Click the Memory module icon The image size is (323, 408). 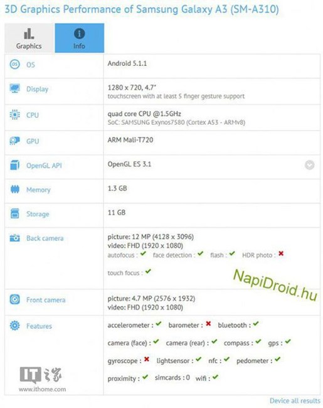[14, 189]
